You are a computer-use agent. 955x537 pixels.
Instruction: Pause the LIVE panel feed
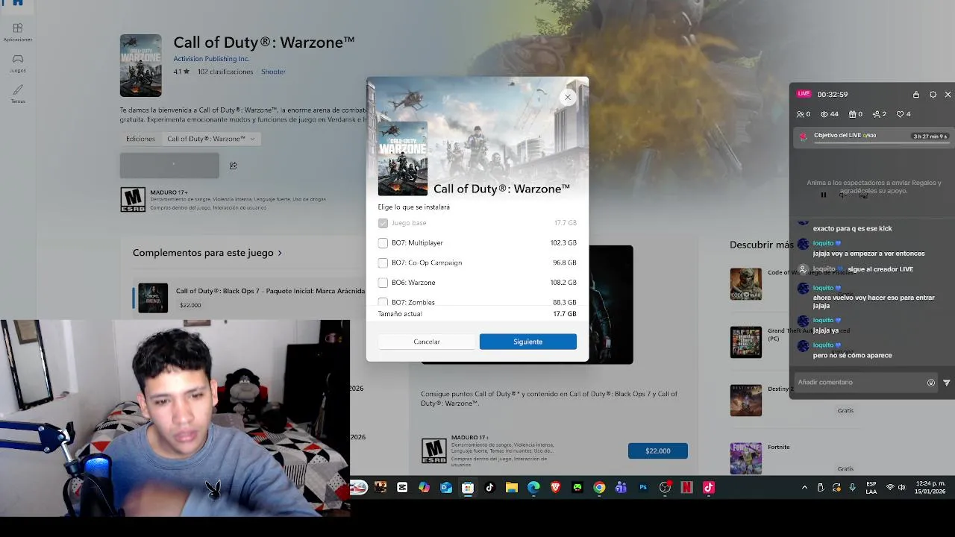point(824,195)
